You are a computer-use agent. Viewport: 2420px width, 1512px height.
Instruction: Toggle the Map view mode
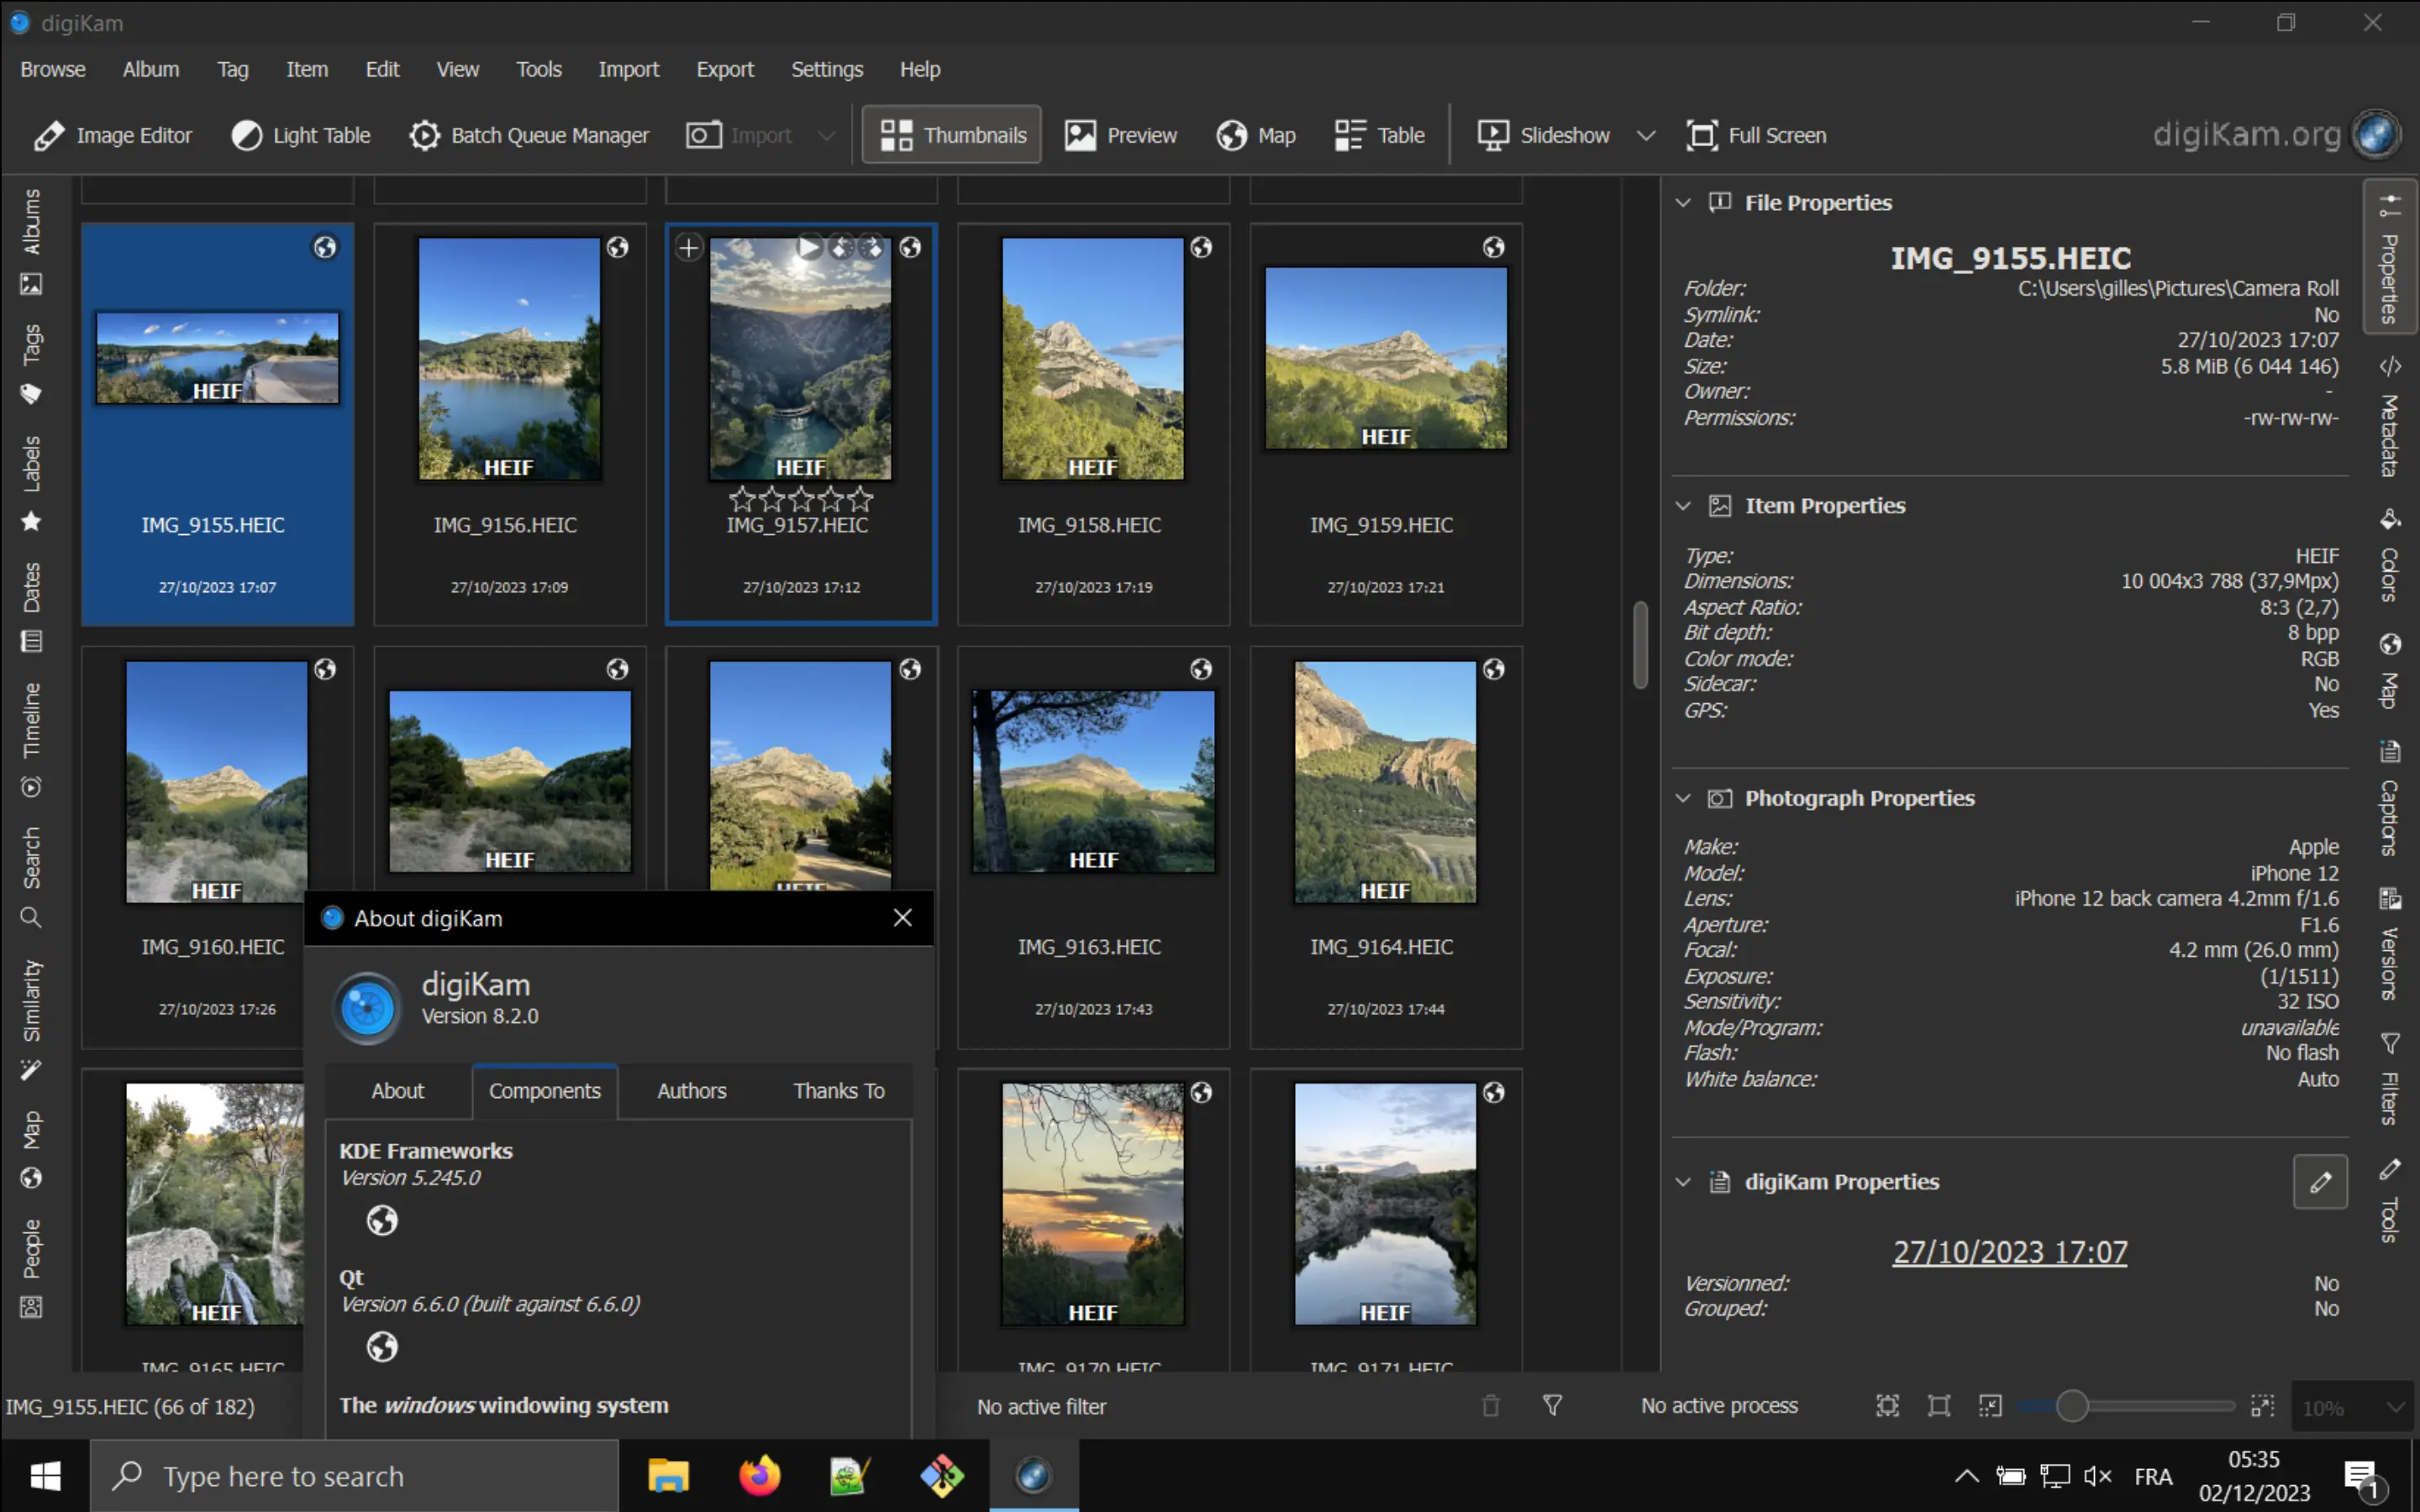[1256, 135]
